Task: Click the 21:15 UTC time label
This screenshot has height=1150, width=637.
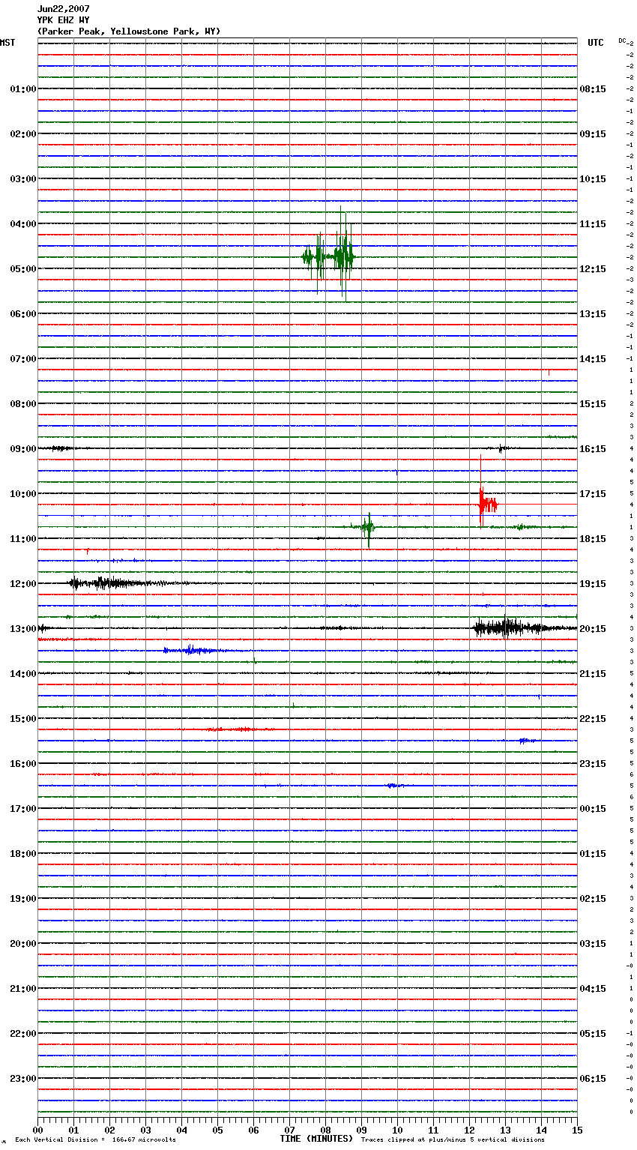Action: point(593,674)
